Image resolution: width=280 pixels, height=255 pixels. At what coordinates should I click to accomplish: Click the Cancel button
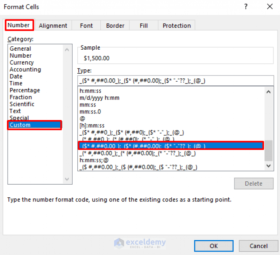258,246
